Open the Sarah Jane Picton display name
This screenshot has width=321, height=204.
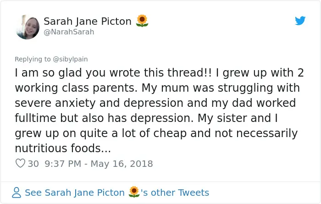point(88,21)
